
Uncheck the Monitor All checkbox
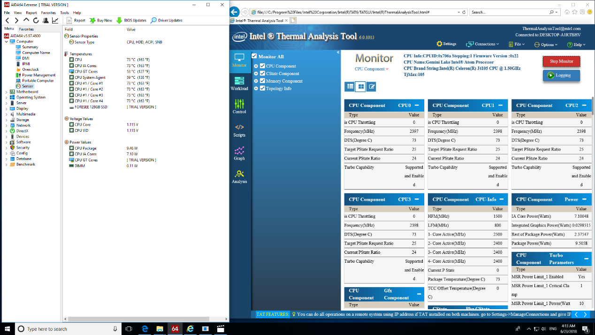(x=254, y=57)
